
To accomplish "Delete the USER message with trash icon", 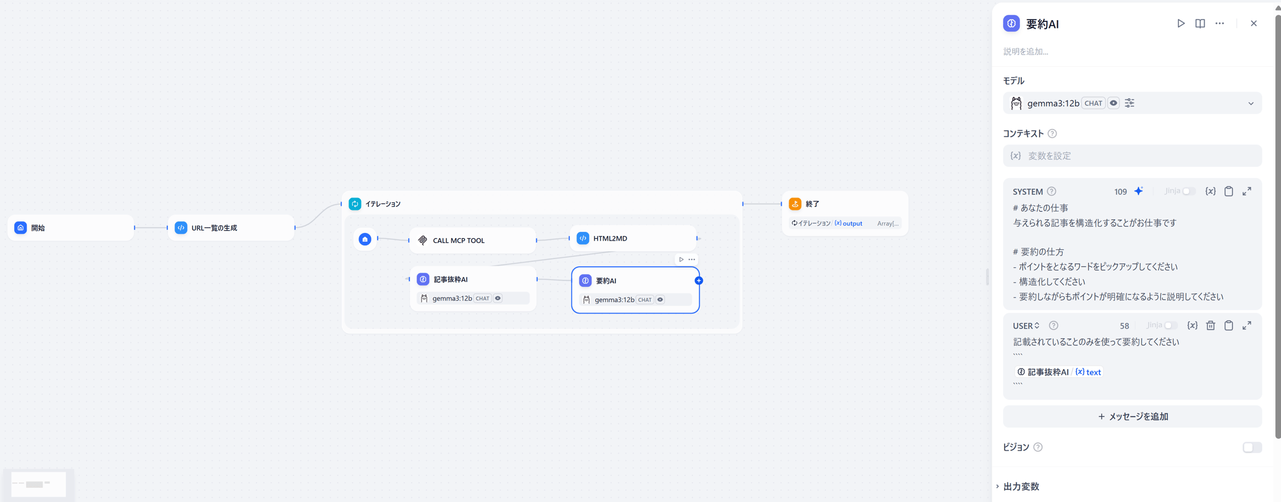I will click(x=1211, y=325).
